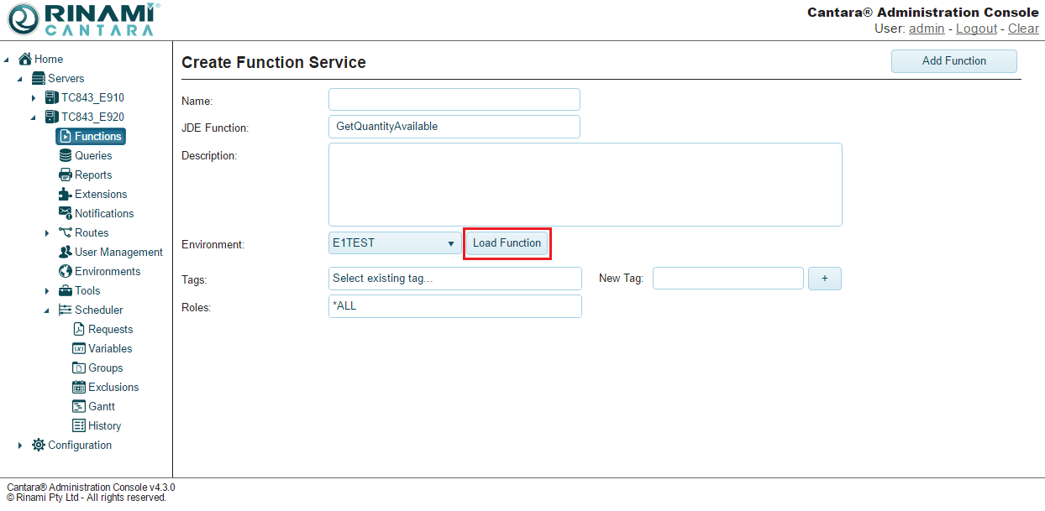1045x511 pixels.
Task: Click the Scheduler History icon
Action: (x=79, y=425)
